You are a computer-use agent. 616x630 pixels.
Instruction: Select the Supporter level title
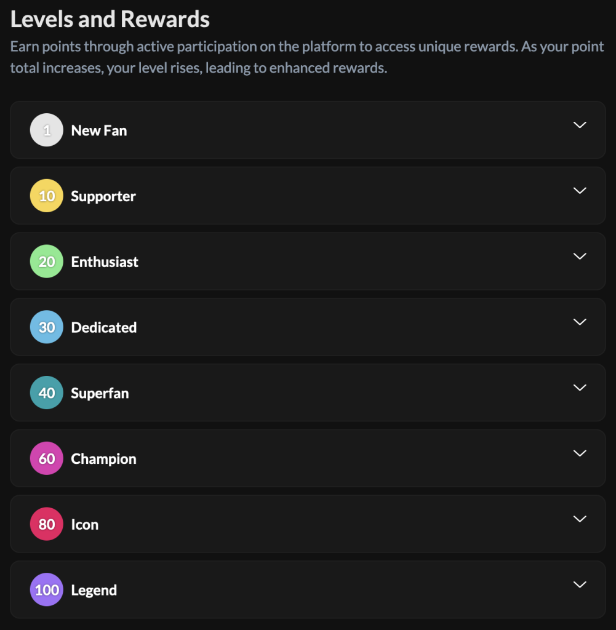tap(103, 196)
